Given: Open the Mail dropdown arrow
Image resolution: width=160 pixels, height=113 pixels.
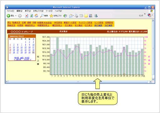Looking at the screenshot, I should pos(73,16).
